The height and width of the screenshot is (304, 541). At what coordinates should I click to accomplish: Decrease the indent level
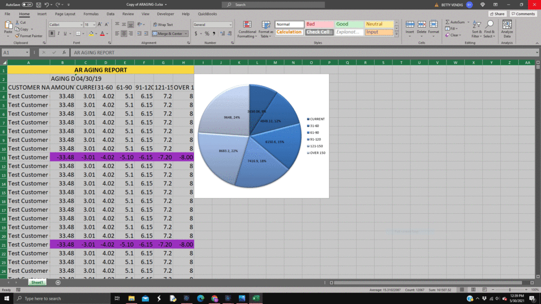(139, 33)
